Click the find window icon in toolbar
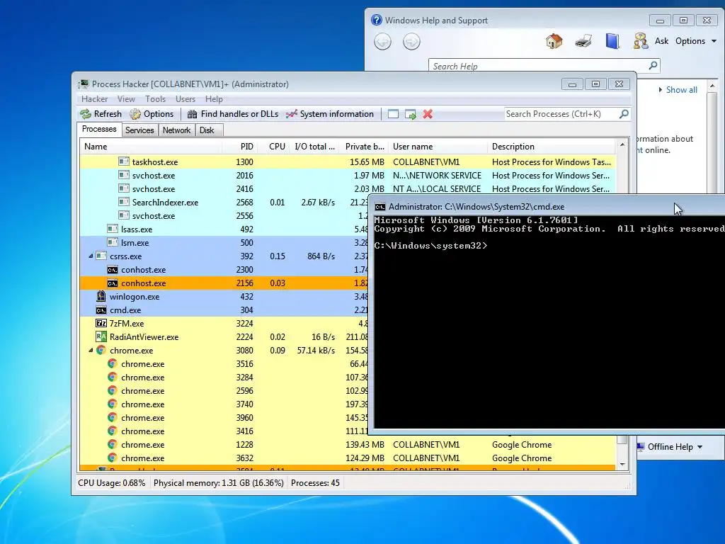Screen dimensions: 725x544 [393, 114]
